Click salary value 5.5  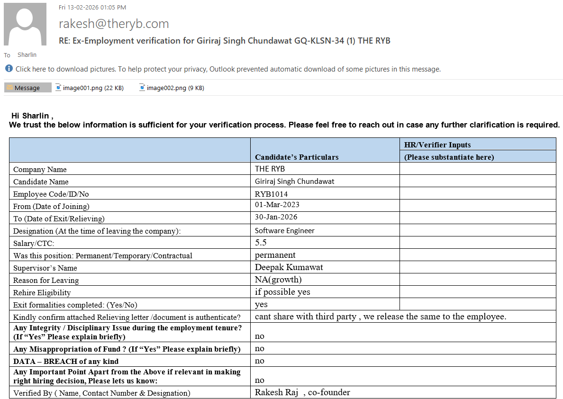click(261, 243)
